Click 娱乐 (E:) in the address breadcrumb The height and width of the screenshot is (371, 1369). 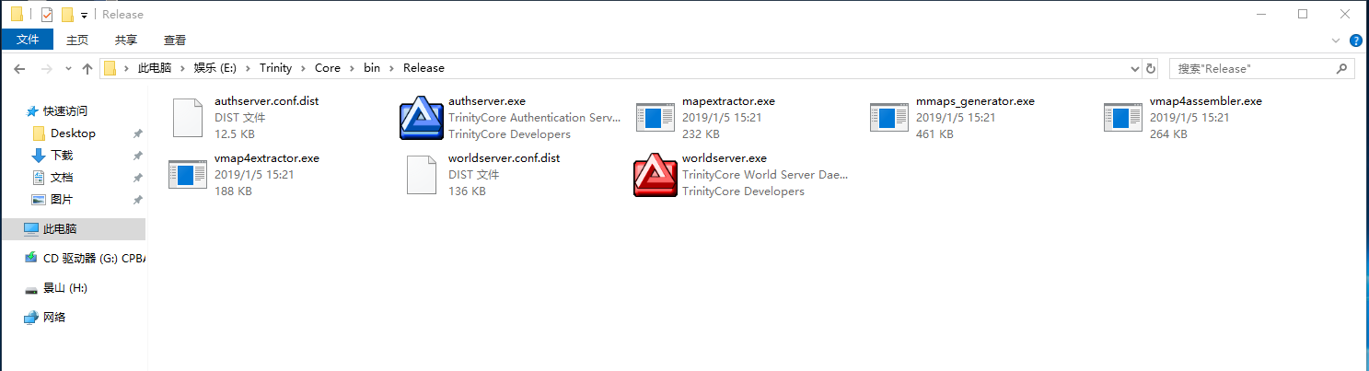coord(216,68)
